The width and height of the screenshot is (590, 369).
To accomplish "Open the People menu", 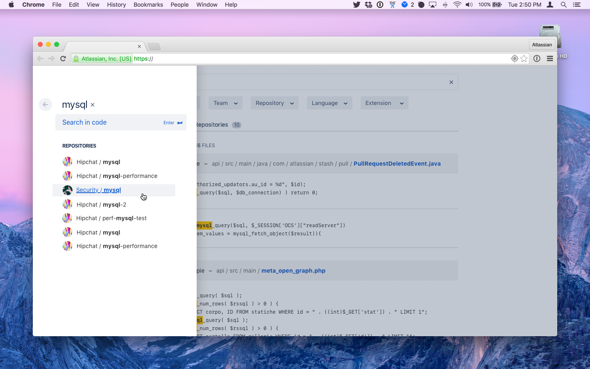I will tap(179, 5).
